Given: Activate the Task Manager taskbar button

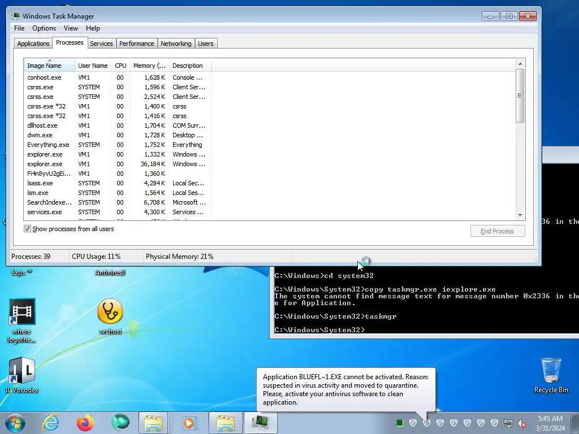Looking at the screenshot, I should (260, 423).
